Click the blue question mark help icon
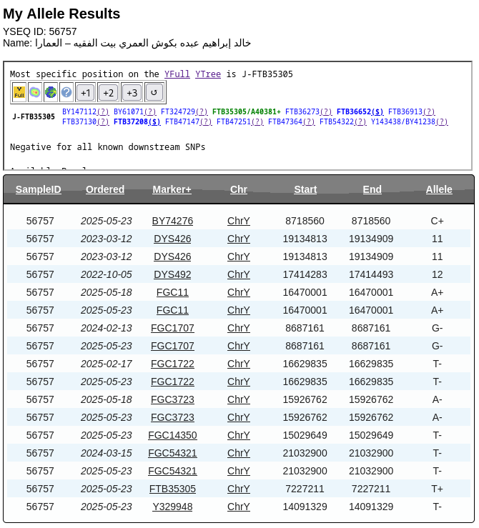 [x=66, y=92]
